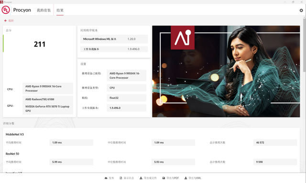Screen dimensions: 306x183
Task: Maximize the Procyon window
Action: click(293, 2)
